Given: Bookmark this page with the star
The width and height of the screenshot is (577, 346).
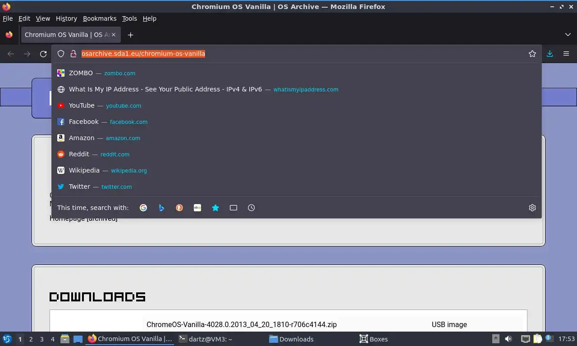Looking at the screenshot, I should point(532,54).
